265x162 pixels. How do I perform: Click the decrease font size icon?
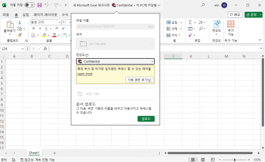(x=64, y=29)
